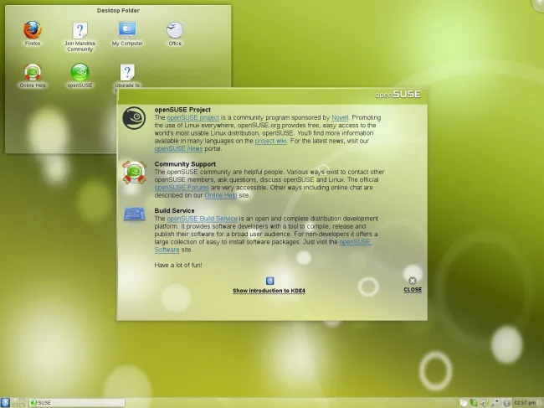This screenshot has width=544, height=408.
Task: Select the SUSE taskbar window entry
Action: pos(75,402)
